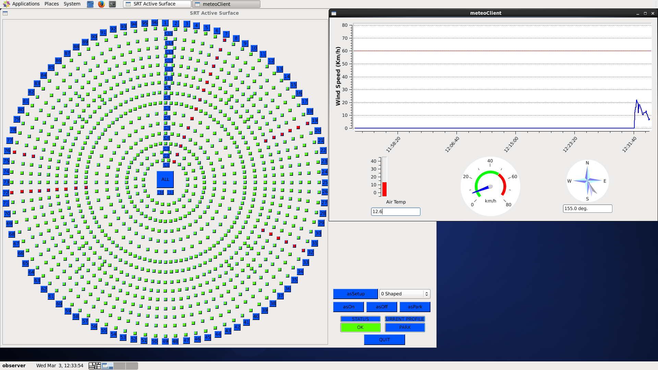Click the GNOME foot Applications icon

click(x=6, y=4)
